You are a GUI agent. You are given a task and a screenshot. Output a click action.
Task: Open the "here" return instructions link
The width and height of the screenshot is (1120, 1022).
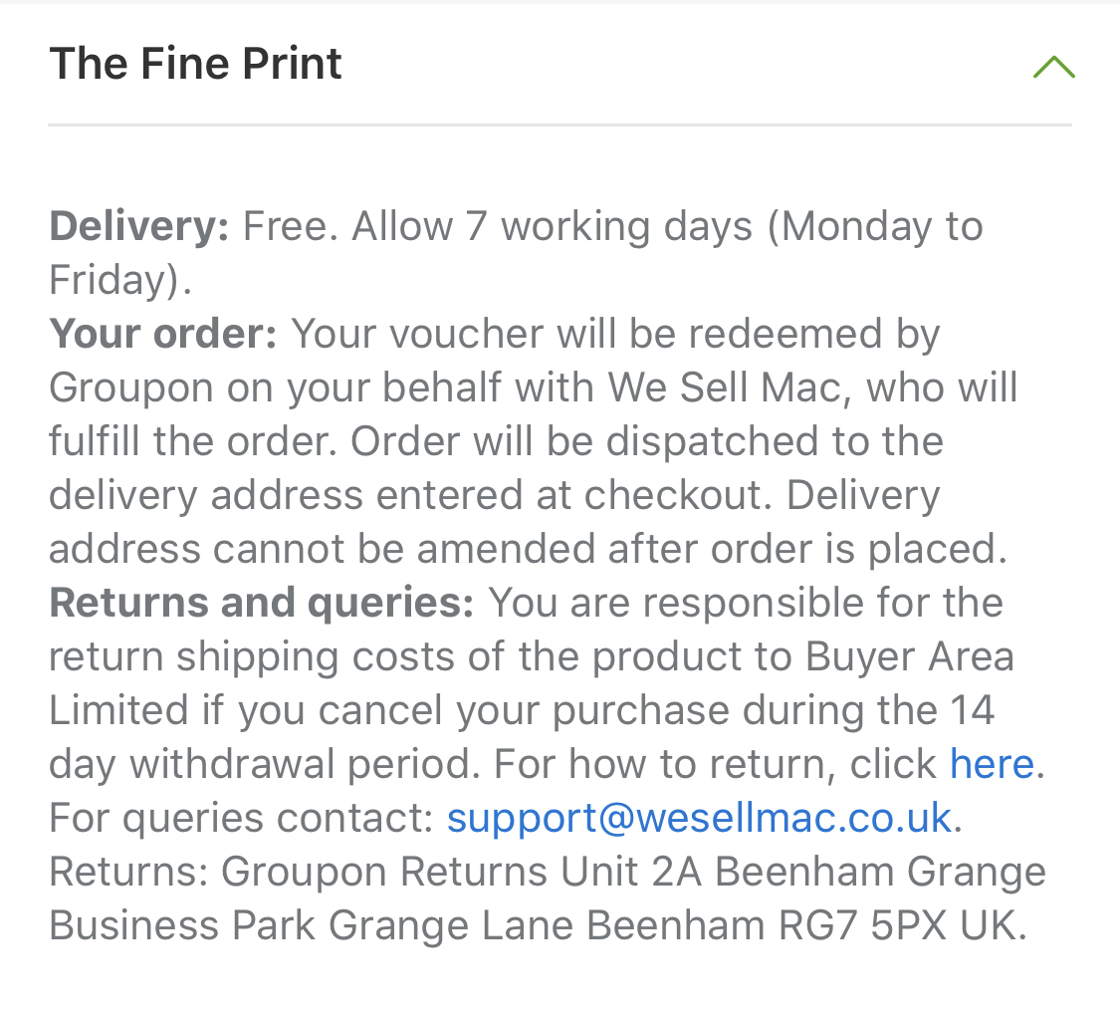click(992, 764)
